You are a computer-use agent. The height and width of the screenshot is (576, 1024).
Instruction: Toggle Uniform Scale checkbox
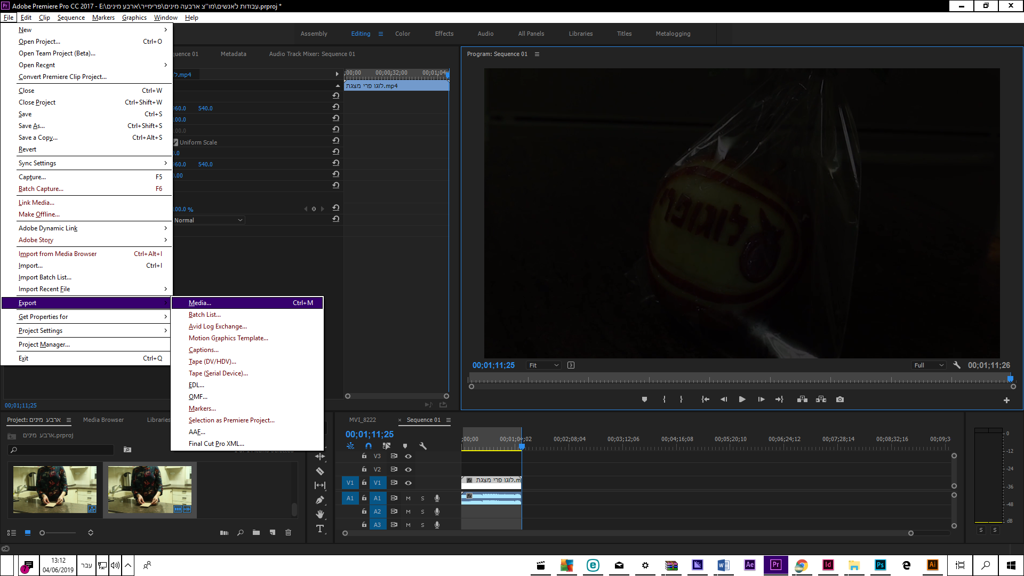coord(175,142)
